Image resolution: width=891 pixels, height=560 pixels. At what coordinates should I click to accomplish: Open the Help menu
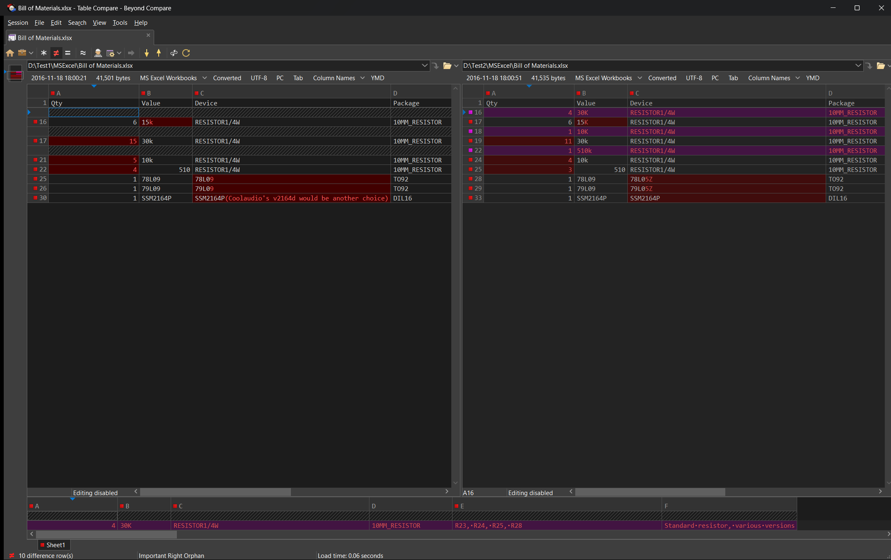(141, 23)
